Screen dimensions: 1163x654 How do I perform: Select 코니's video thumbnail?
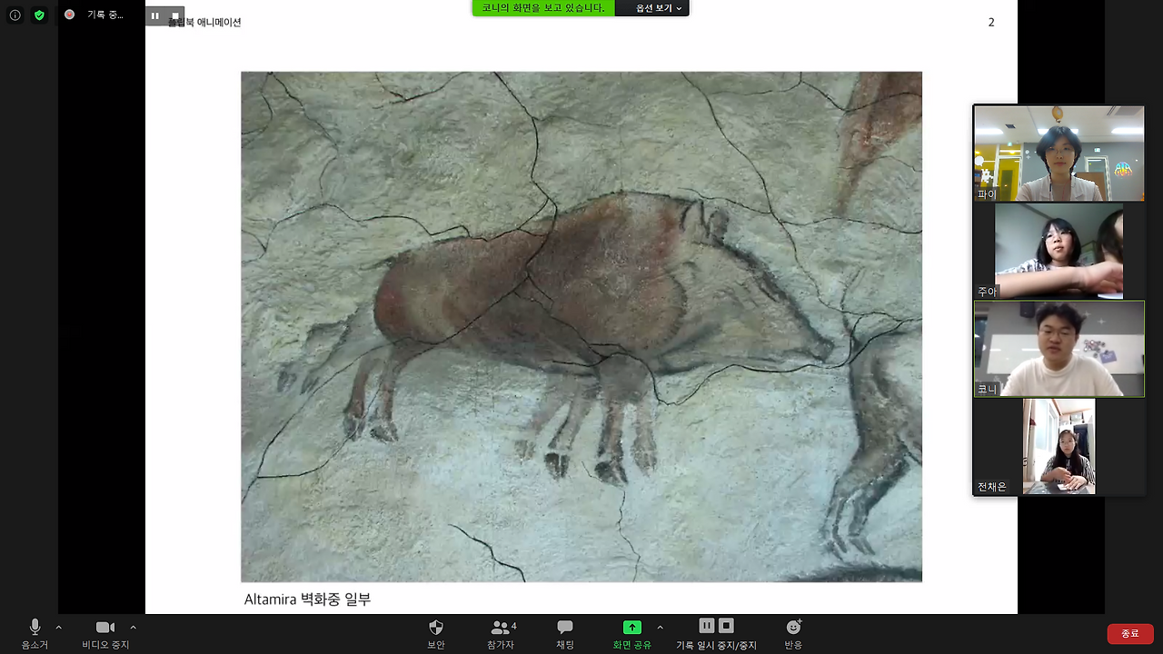1059,349
